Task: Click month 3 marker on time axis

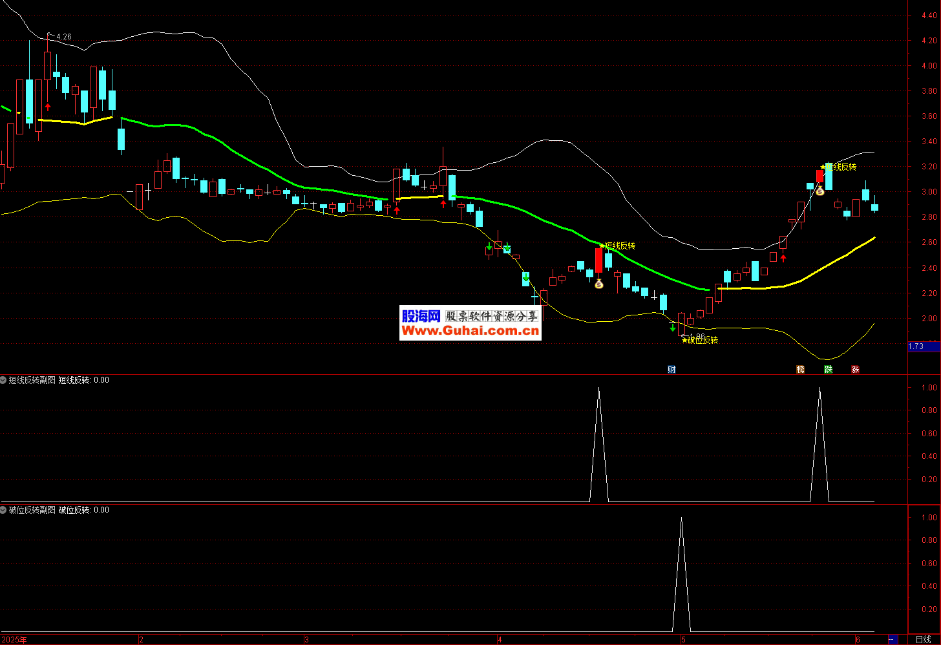Action: 306,640
